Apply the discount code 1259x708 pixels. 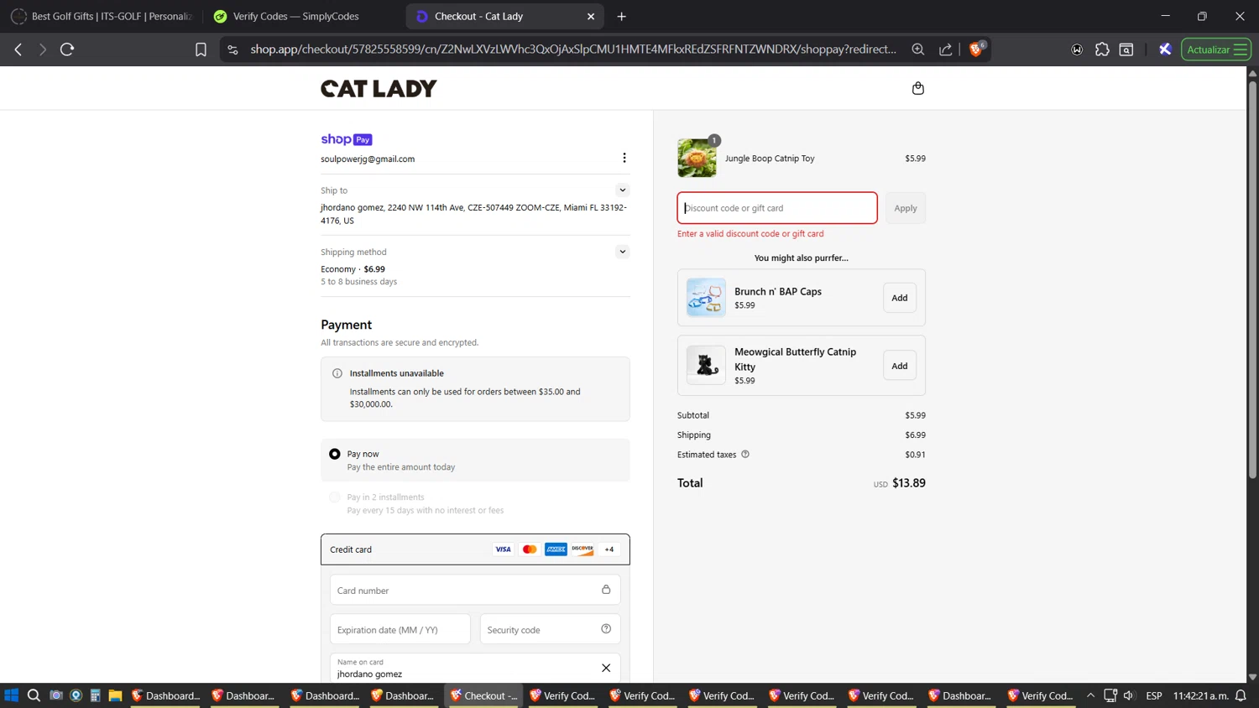tap(906, 208)
